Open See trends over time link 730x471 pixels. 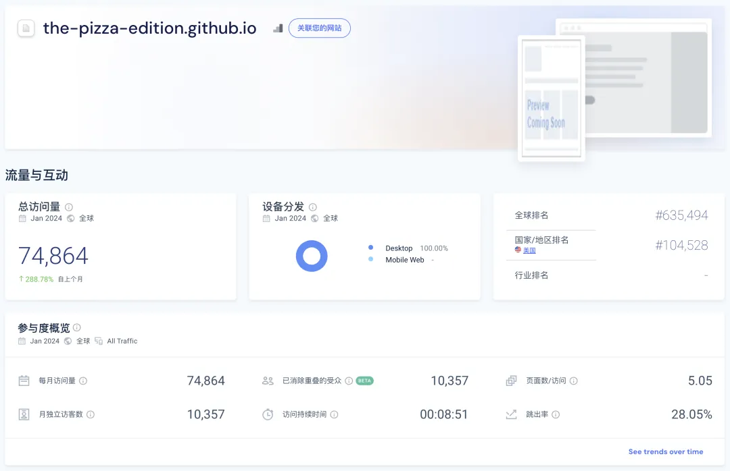pyautogui.click(x=665, y=451)
